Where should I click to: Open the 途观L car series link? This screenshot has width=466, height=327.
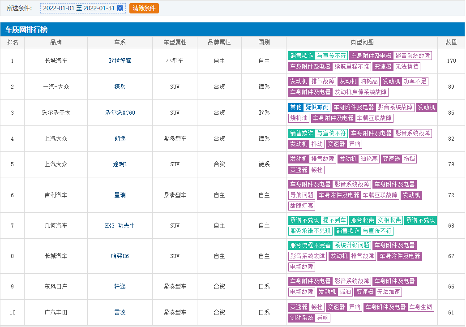[120, 164]
